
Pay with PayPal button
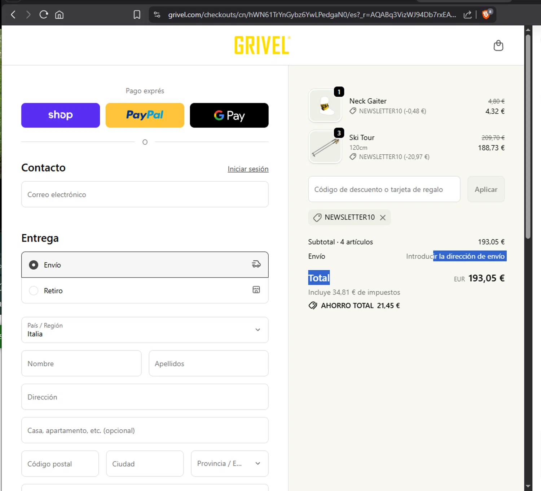point(145,115)
